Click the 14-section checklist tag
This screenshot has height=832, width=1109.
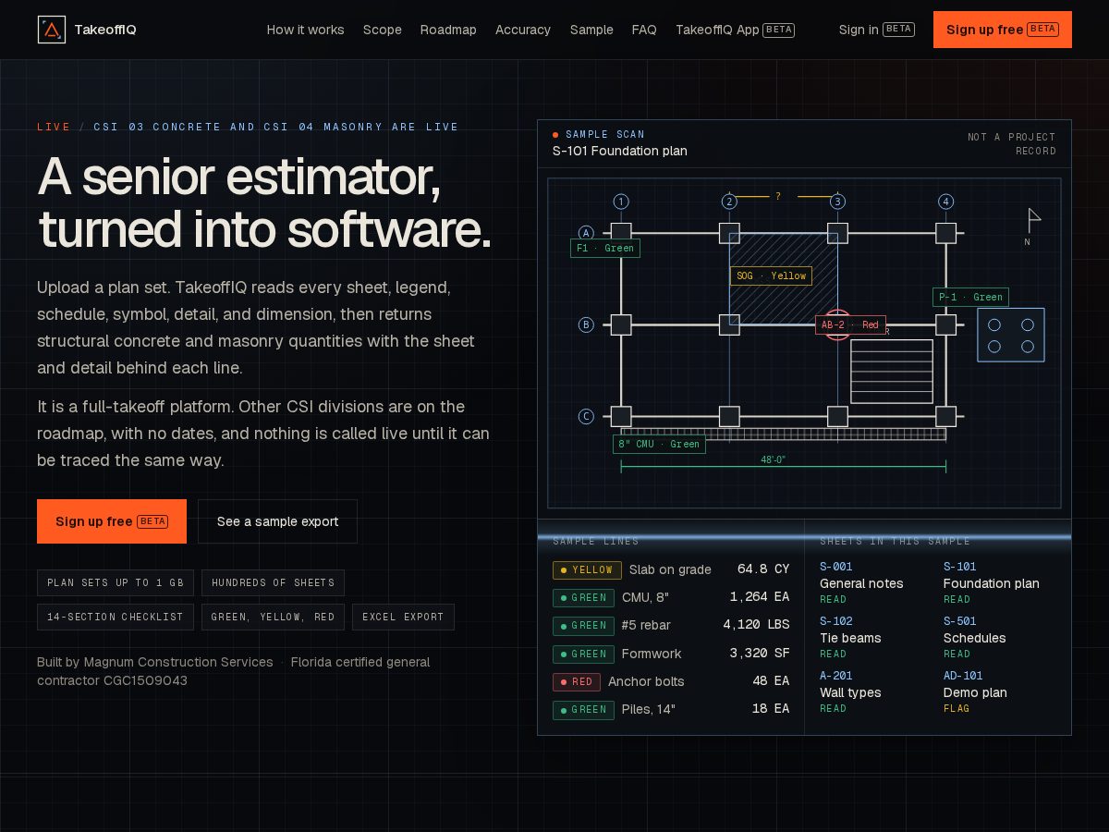tap(116, 617)
